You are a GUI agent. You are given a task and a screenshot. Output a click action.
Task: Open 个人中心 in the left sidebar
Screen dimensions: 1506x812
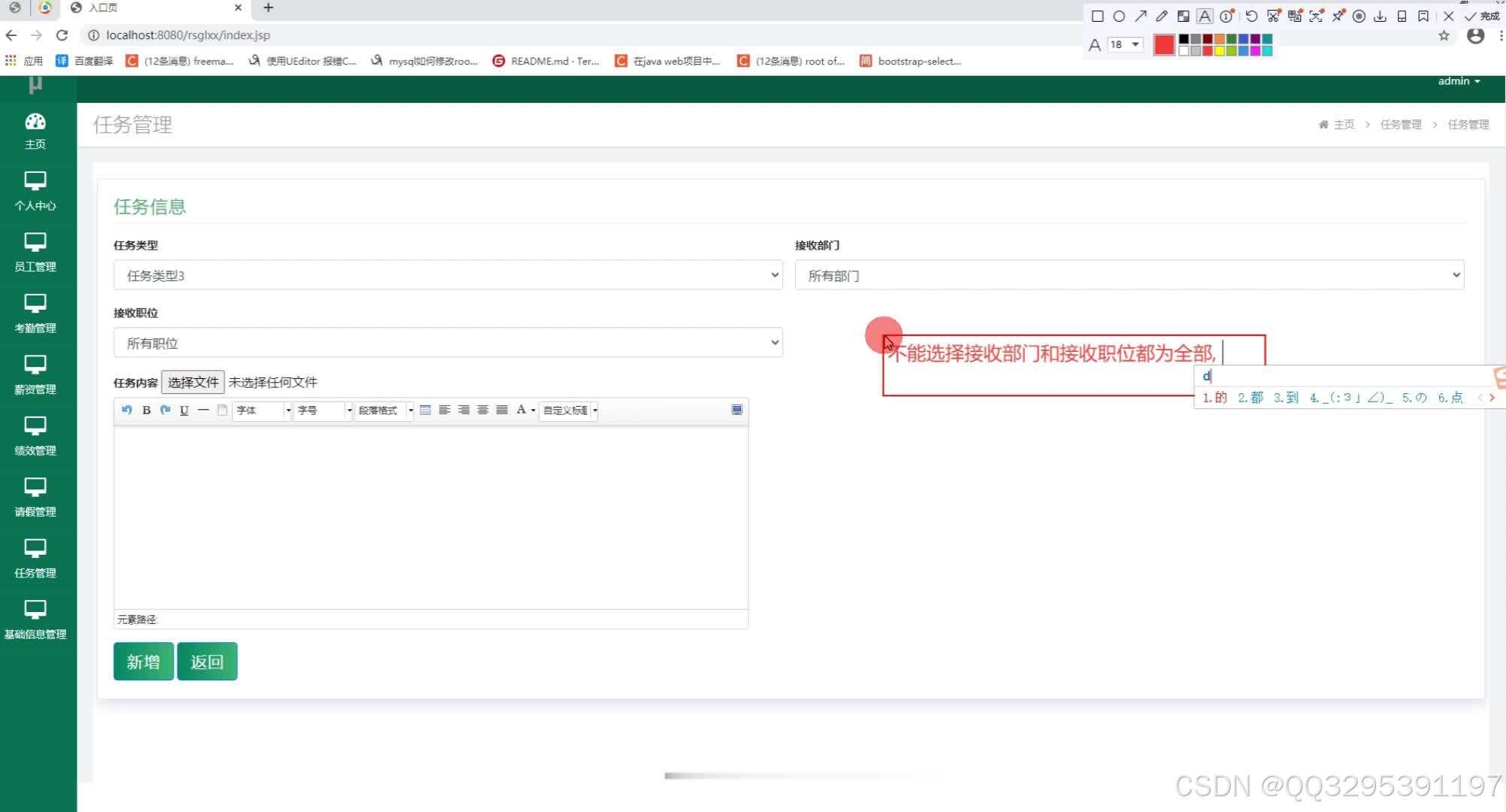35,192
